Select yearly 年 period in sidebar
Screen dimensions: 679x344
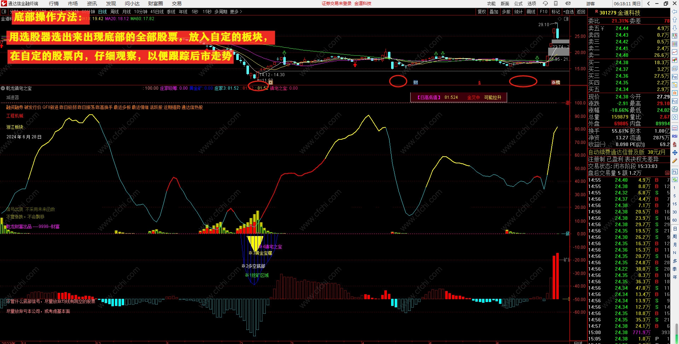point(675,277)
